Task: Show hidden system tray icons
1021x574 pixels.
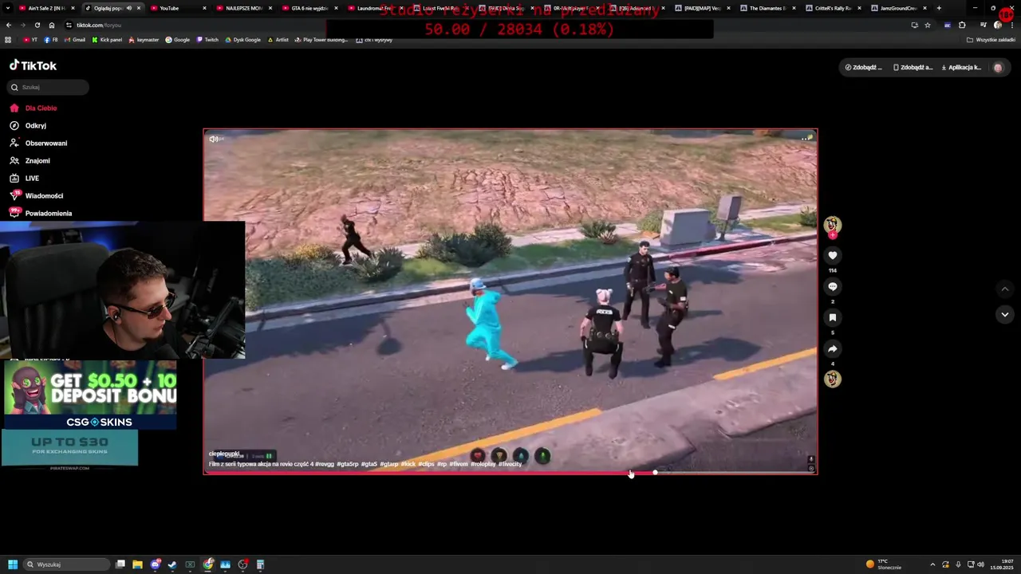Action: tap(932, 564)
